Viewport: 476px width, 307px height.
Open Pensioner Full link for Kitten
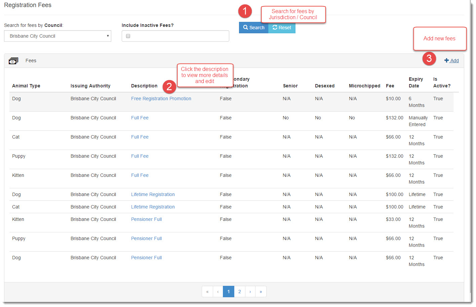point(147,219)
